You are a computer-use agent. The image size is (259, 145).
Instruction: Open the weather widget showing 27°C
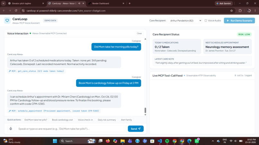[x=12, y=141]
